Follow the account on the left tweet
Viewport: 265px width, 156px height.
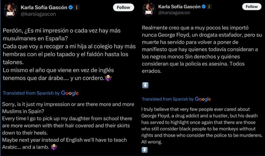point(123,7)
